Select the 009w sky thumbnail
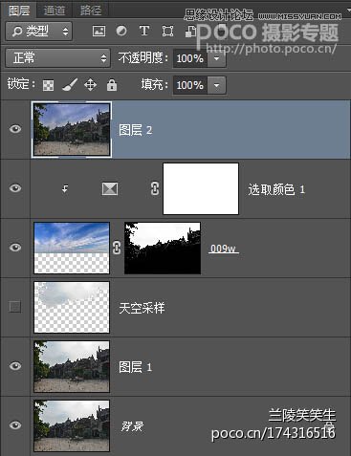This screenshot has height=456, width=351. coord(72,248)
